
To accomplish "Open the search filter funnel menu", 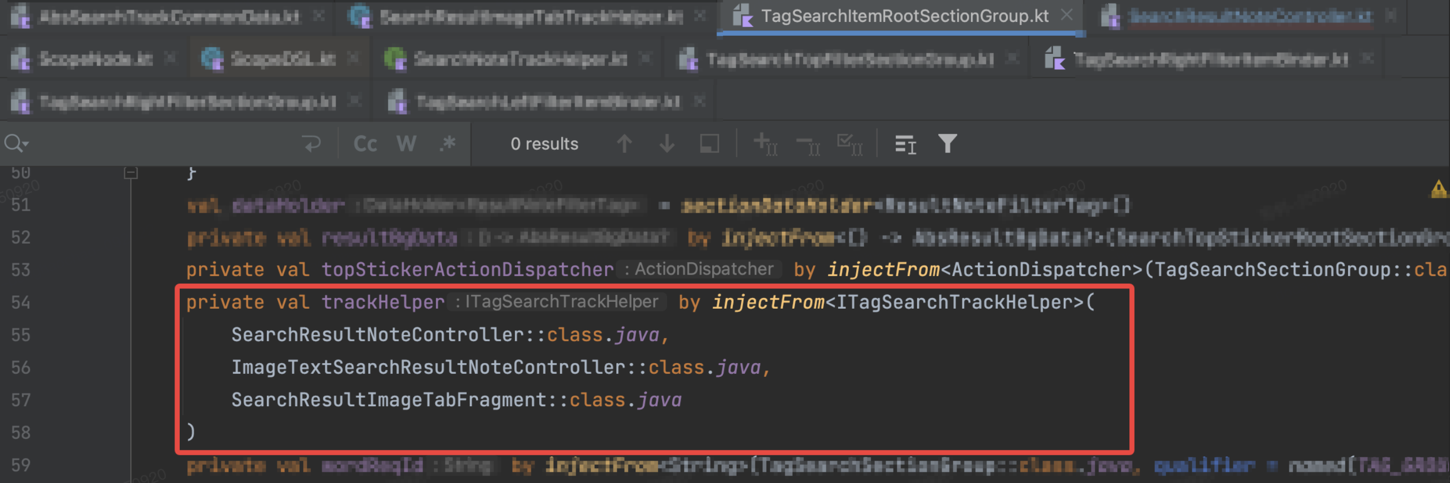I will tap(947, 144).
